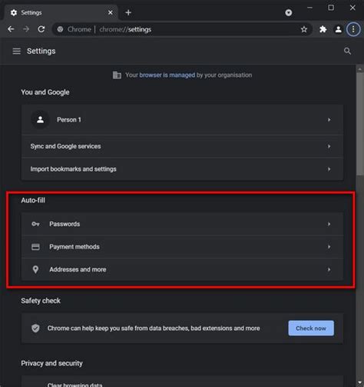The image size is (364, 387).
Task: Click the Safety check shield icon
Action: (x=35, y=329)
